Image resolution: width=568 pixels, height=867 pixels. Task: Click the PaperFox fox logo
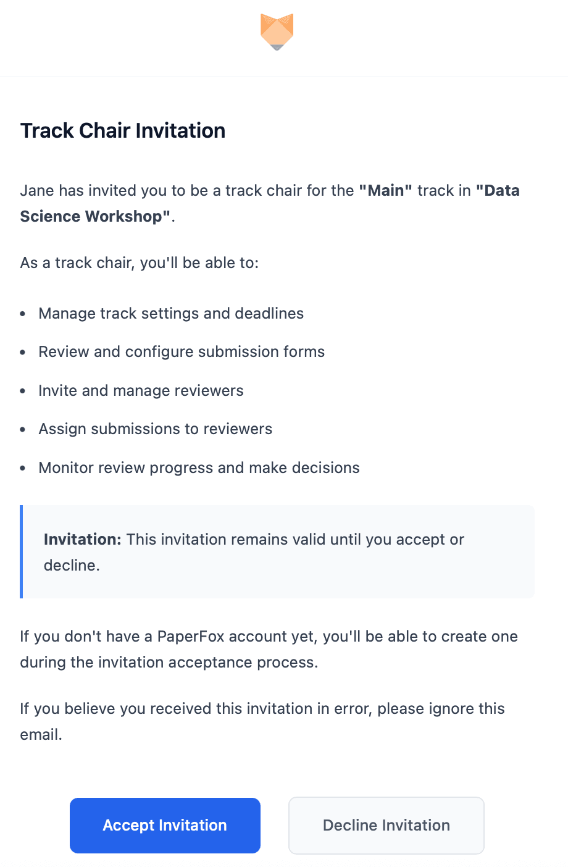point(277,31)
